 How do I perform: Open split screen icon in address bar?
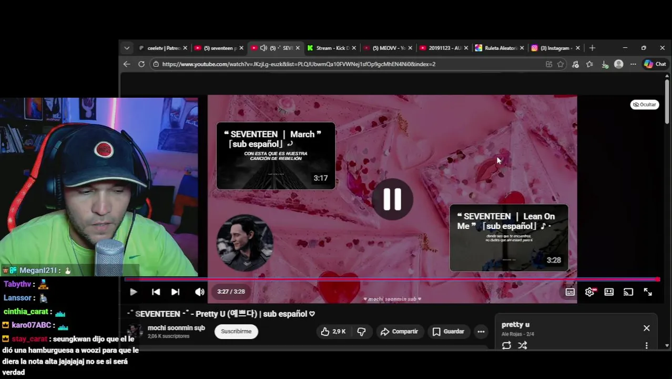click(x=549, y=64)
